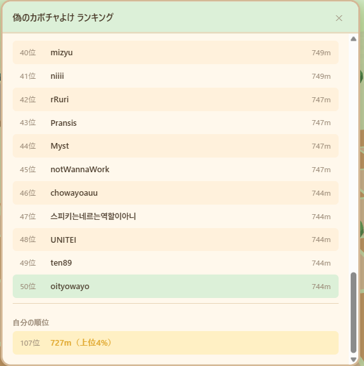
Task: Select the 41位 niiii ranking row
Action: pos(175,76)
